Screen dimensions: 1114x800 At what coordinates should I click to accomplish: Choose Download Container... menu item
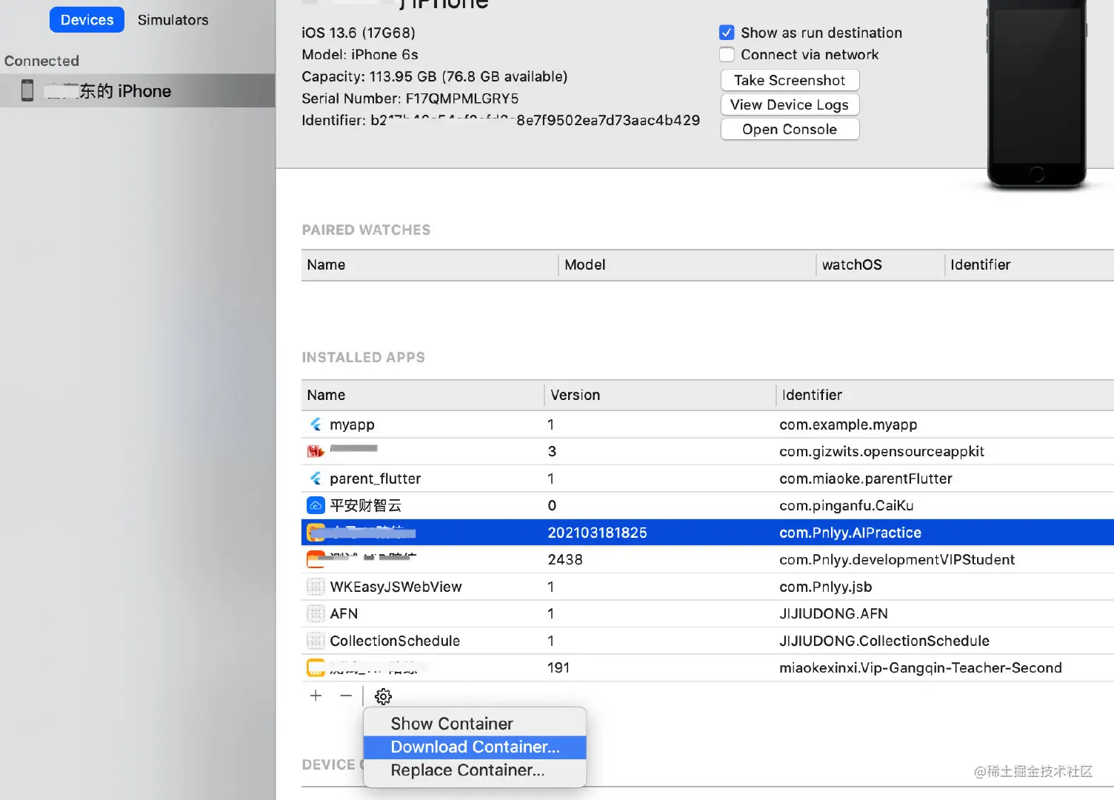pos(475,747)
